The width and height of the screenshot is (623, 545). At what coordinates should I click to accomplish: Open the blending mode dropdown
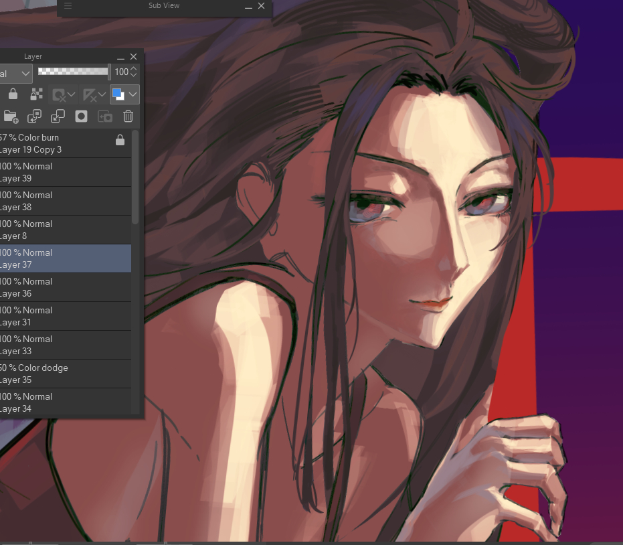[x=16, y=72]
